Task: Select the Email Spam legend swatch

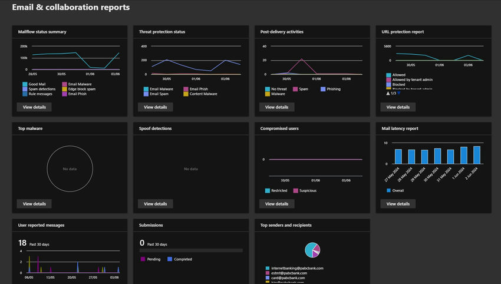Action: (146, 94)
